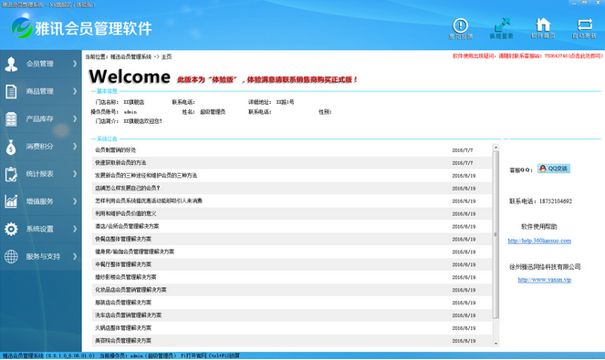
Task: Open announcement 怎样利用会员系统搞优惠活动
Action: 291,201
